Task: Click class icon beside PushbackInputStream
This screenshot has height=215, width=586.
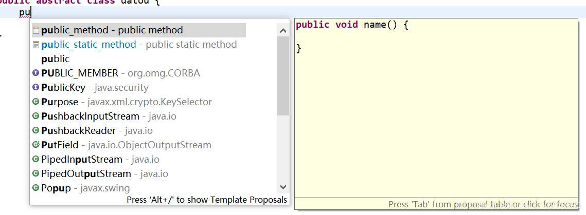Action: [x=36, y=116]
